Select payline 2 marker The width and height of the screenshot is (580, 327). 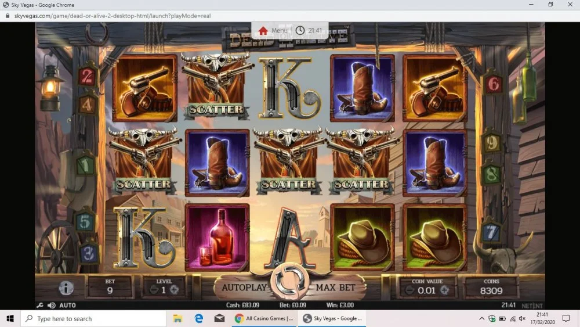pos(87,76)
